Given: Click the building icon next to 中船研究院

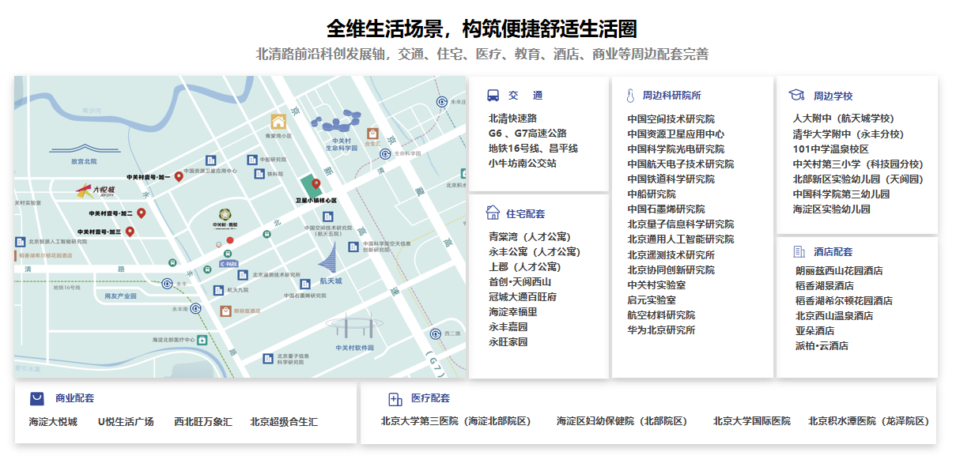Looking at the screenshot, I should 253,159.
